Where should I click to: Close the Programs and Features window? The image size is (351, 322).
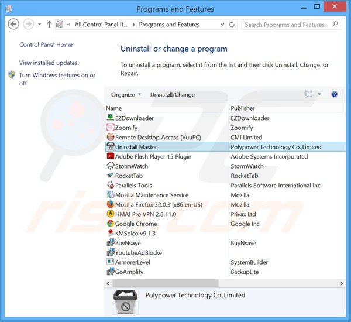pos(335,6)
